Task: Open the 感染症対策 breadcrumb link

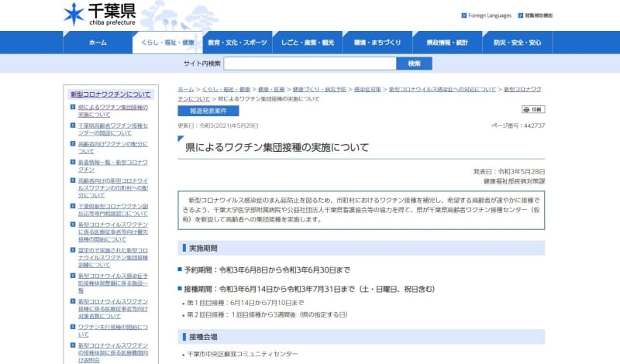Action: click(368, 90)
